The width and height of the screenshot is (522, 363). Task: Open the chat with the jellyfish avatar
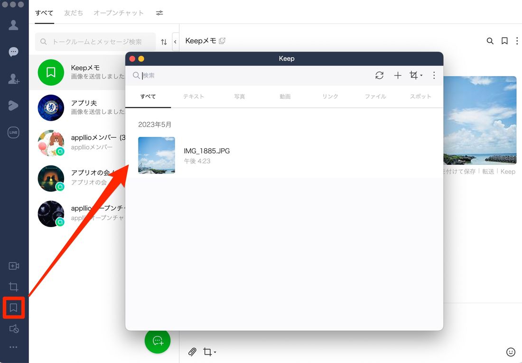(x=77, y=214)
